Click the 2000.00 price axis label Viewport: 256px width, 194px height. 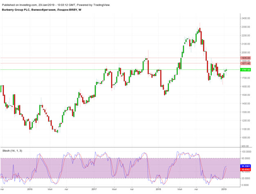click(245, 52)
